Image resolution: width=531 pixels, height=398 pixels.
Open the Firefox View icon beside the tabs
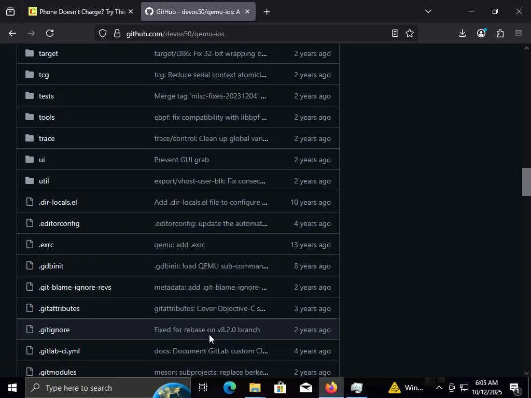(x=10, y=12)
